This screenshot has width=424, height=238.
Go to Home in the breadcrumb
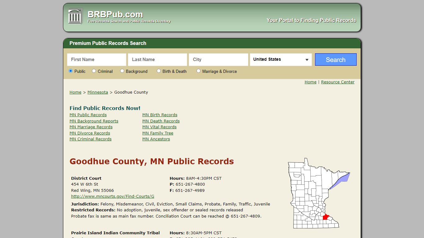point(75,92)
